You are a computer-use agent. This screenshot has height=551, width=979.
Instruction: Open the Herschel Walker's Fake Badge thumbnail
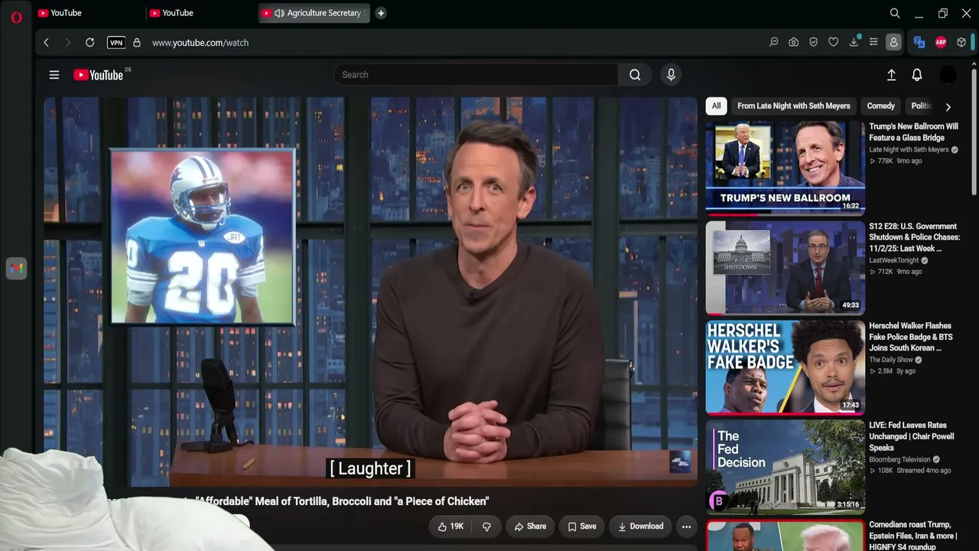(x=785, y=367)
